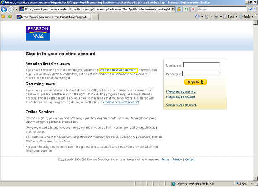Open a new blank tab

point(95,17)
